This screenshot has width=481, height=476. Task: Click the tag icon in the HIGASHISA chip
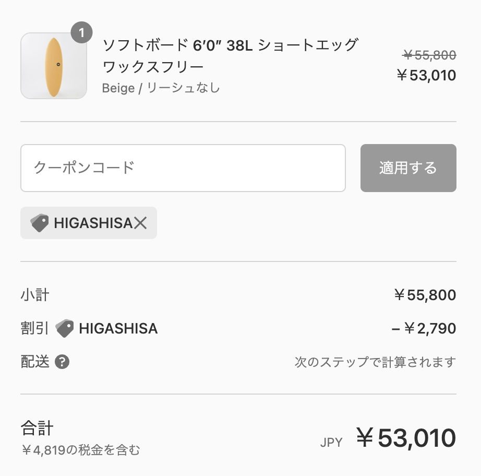tap(40, 223)
